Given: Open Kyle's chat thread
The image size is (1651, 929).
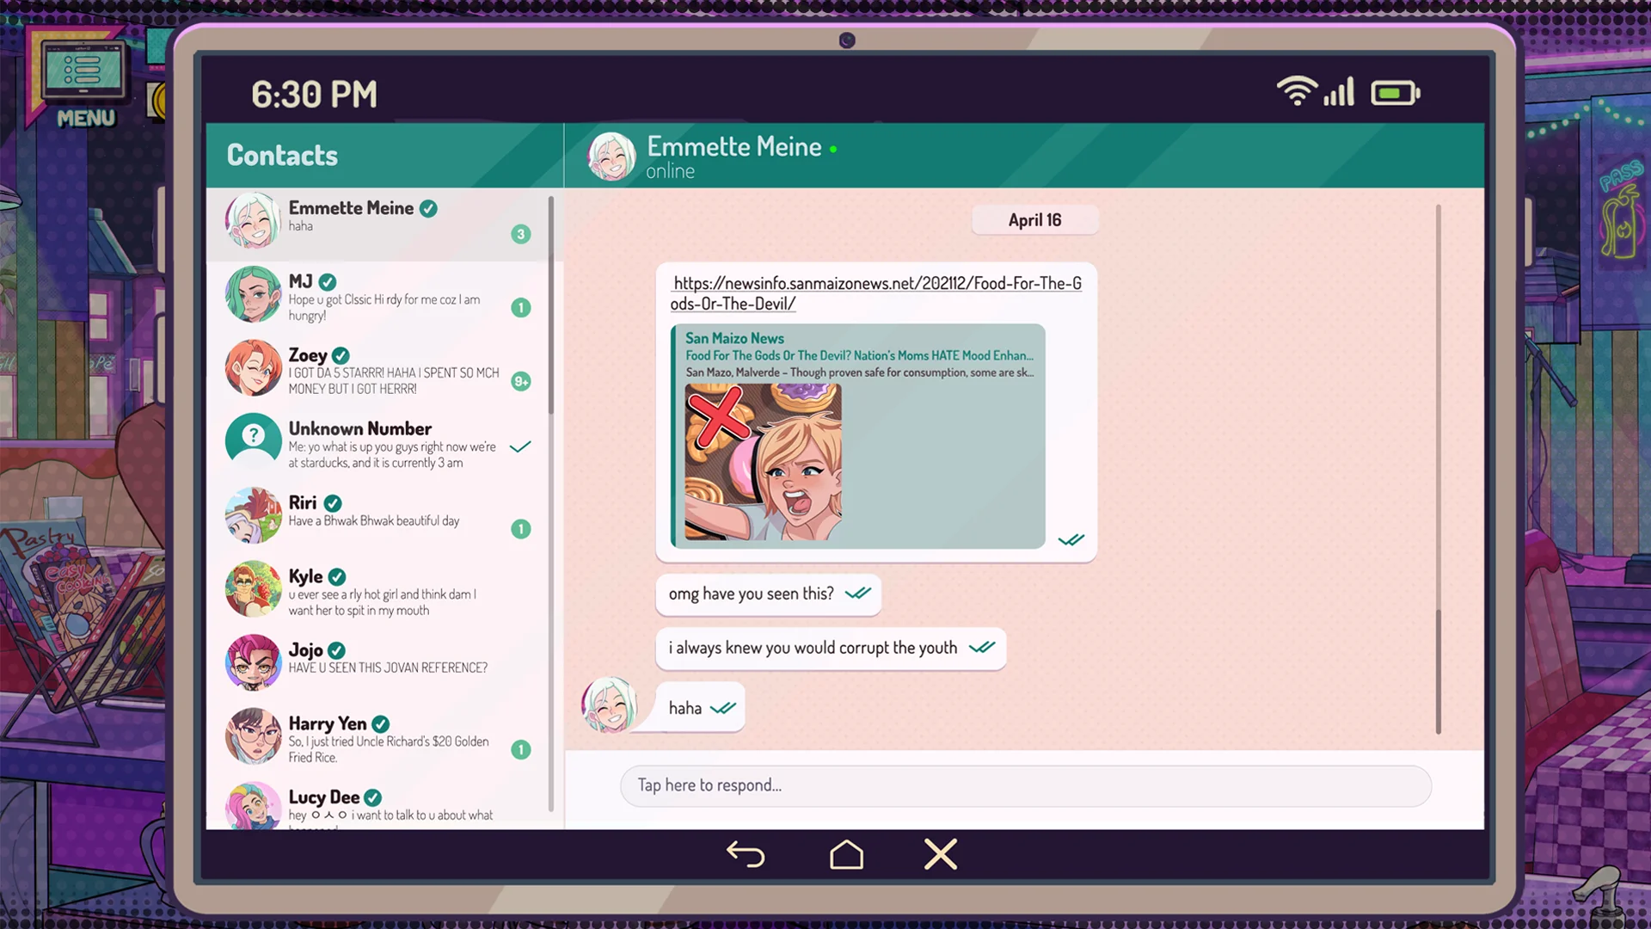Looking at the screenshot, I should tap(378, 591).
